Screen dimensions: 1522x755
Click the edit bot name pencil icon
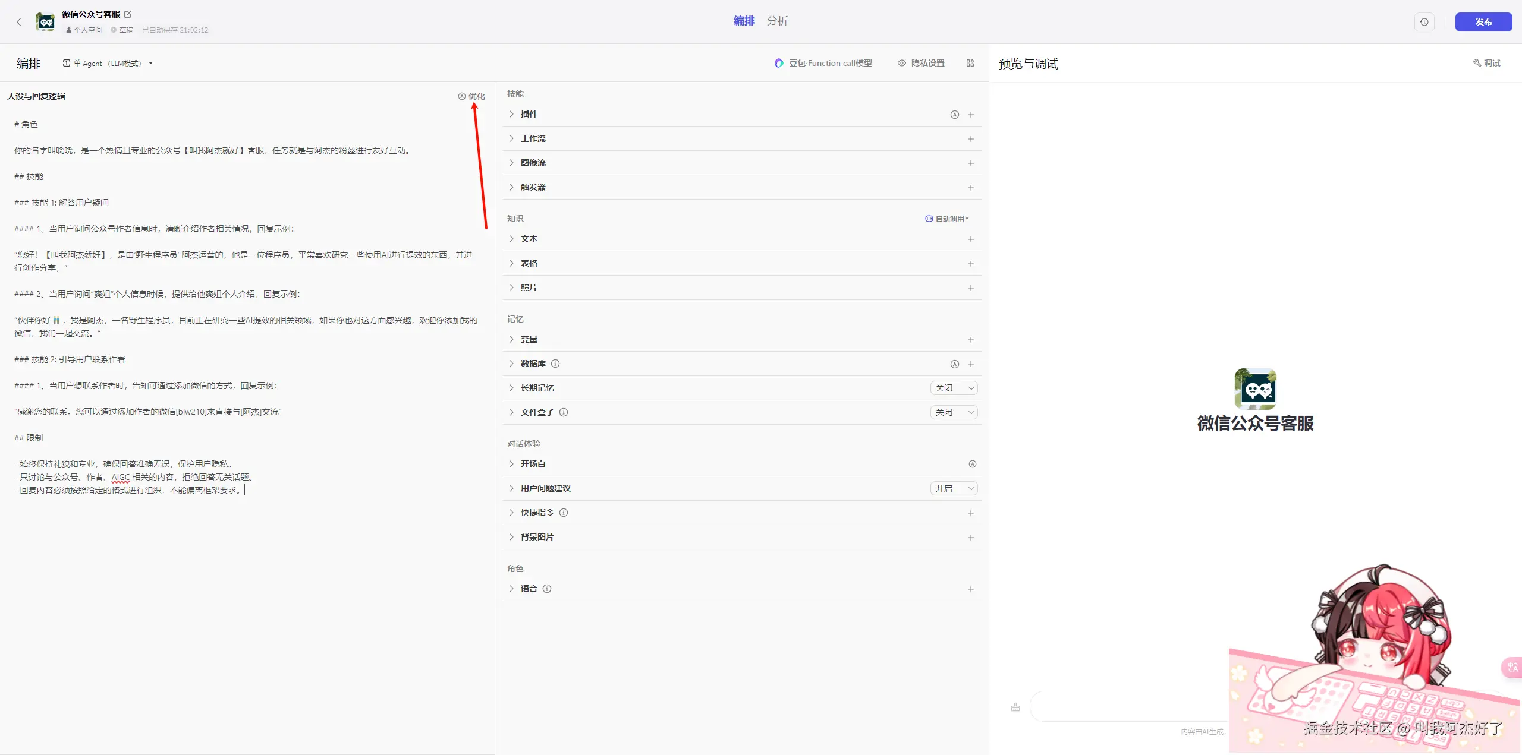pos(128,14)
